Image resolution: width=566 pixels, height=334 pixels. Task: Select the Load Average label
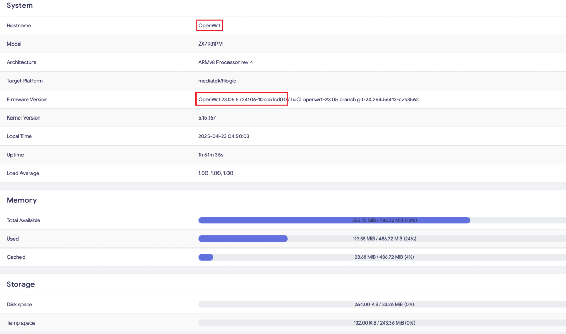23,174
